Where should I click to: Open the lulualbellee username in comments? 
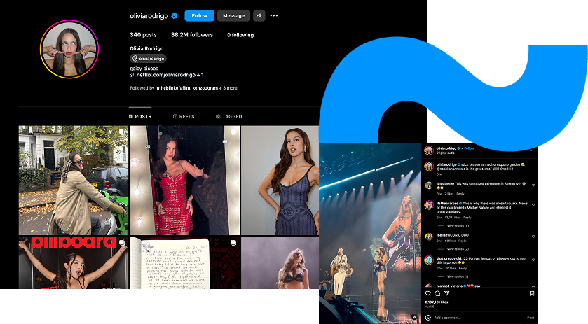(445, 184)
